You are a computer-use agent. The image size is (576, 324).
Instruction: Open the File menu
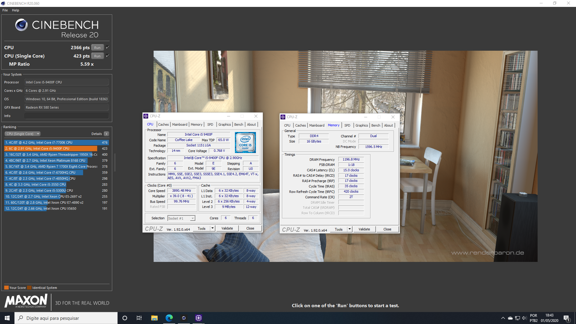tap(5, 10)
